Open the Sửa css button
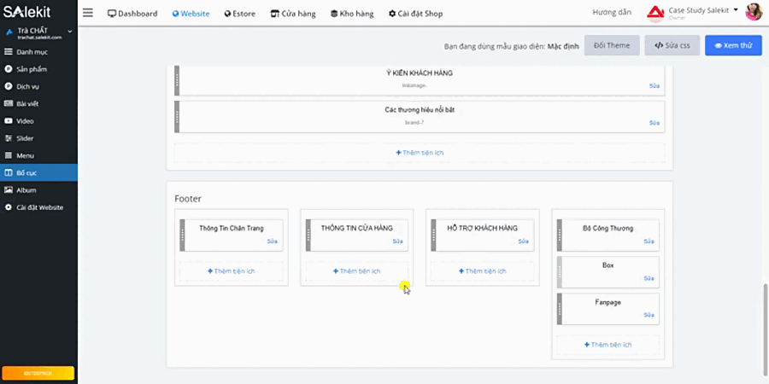 pyautogui.click(x=672, y=45)
